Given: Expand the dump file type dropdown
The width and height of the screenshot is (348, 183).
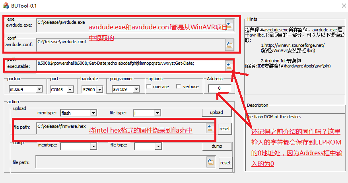Looking at the screenshot, I should point(158,146).
